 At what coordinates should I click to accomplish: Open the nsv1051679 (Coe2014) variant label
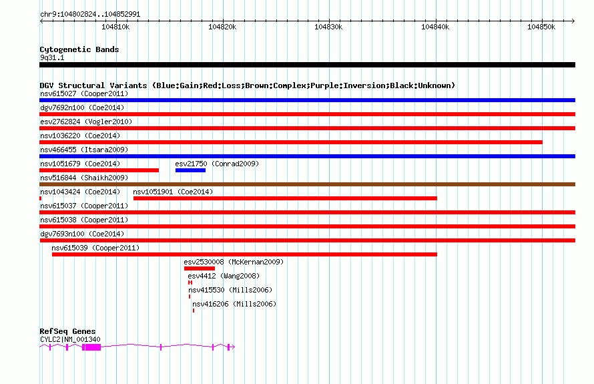(80, 164)
